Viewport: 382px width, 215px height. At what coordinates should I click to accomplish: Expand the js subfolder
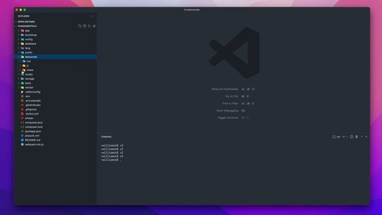[x=56, y=66]
